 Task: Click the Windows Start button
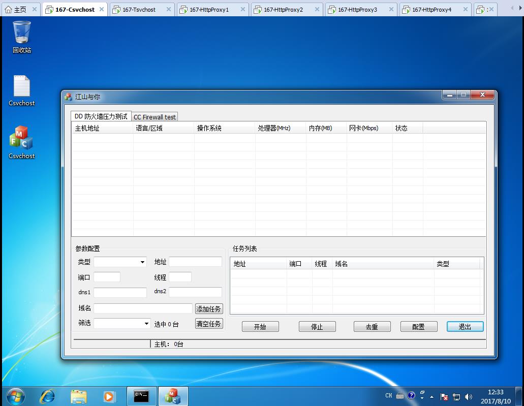tap(16, 395)
